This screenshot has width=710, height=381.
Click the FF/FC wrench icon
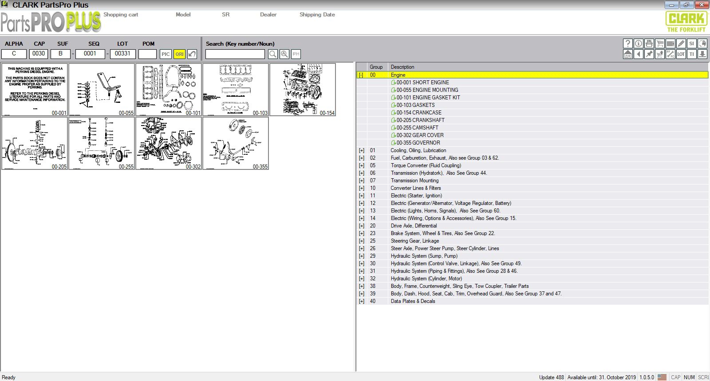point(670,54)
